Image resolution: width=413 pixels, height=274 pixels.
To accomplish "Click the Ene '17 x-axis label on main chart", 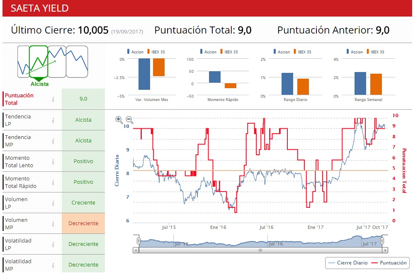I will (x=316, y=227).
